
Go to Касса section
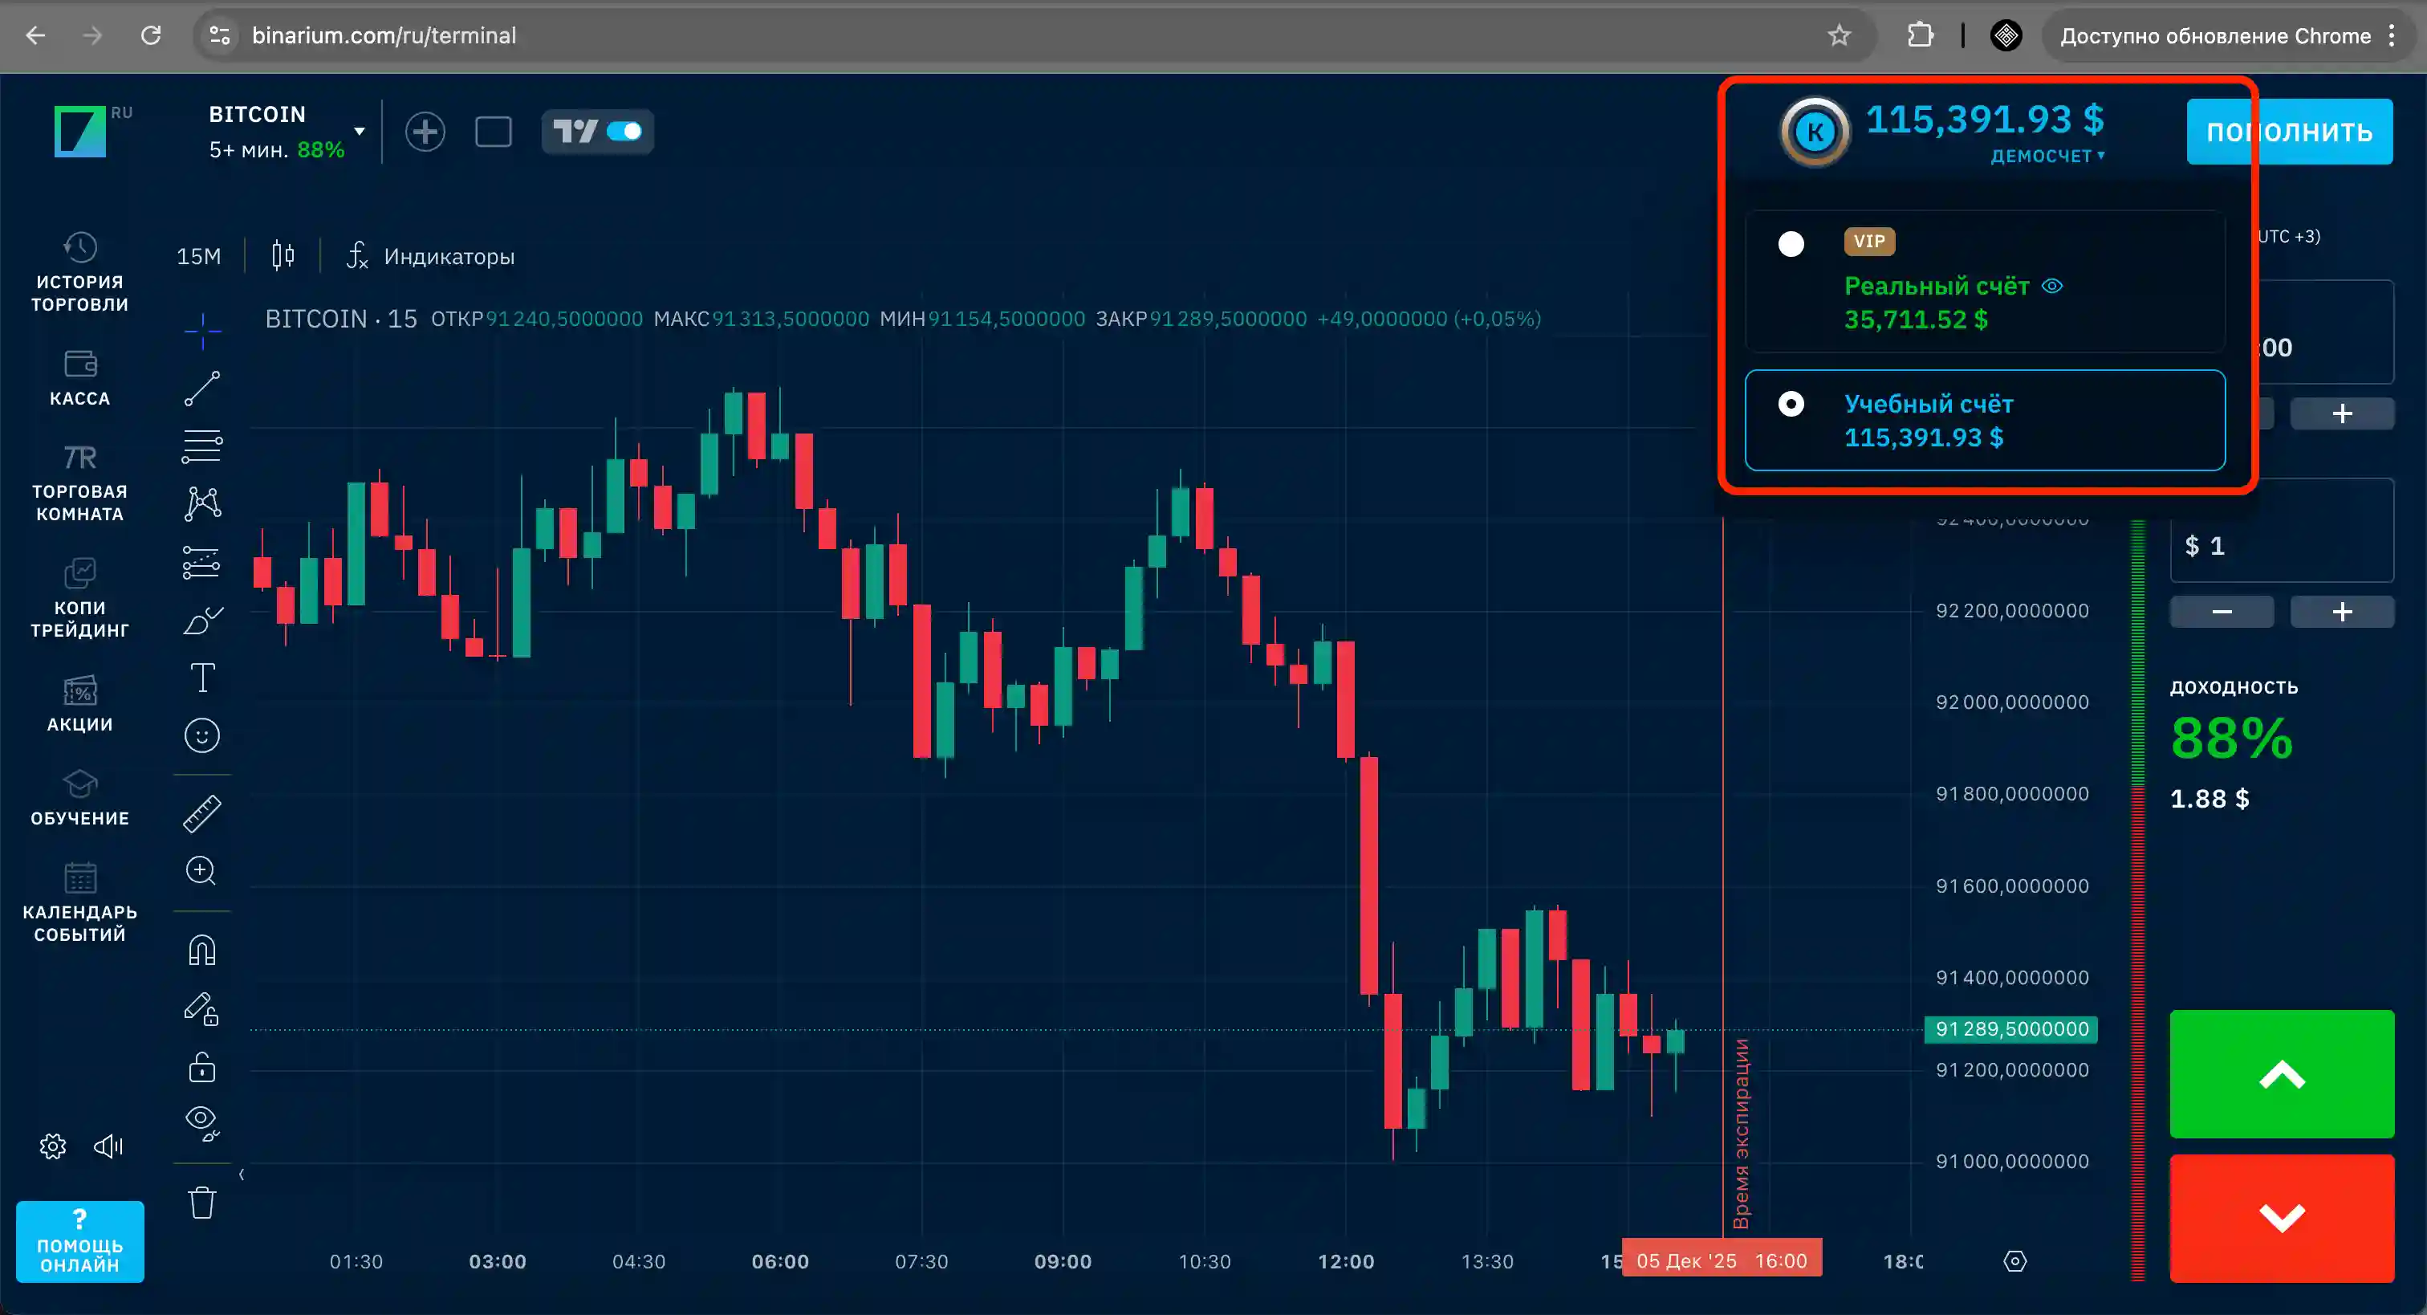80,378
